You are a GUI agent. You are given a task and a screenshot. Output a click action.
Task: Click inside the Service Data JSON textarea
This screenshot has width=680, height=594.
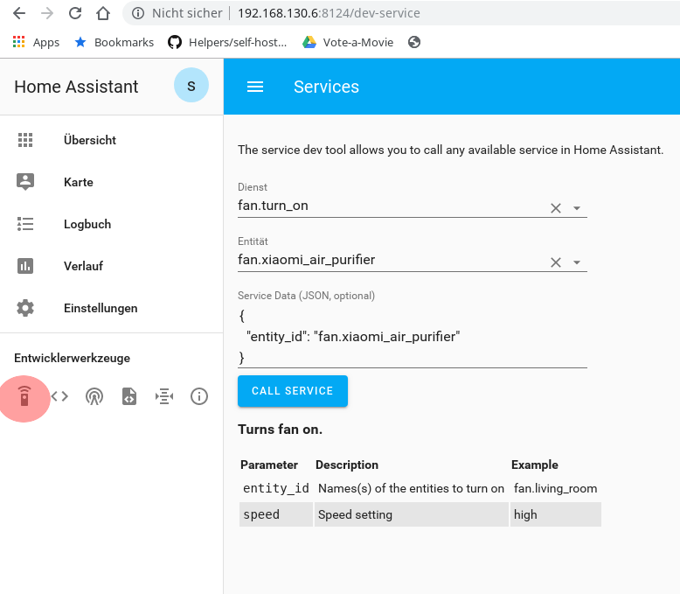[x=412, y=337]
